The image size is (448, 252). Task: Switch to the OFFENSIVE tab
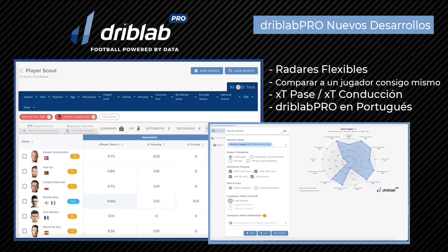tap(158, 128)
